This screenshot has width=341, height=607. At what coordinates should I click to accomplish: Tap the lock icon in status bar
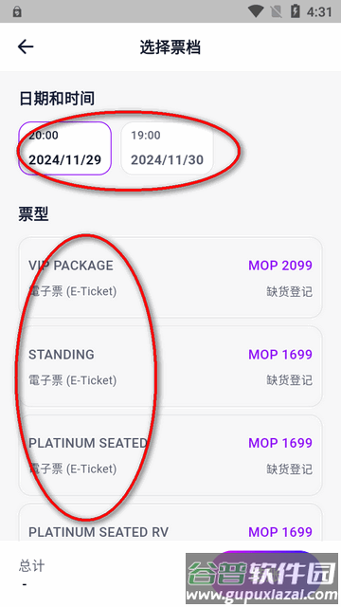point(17,12)
